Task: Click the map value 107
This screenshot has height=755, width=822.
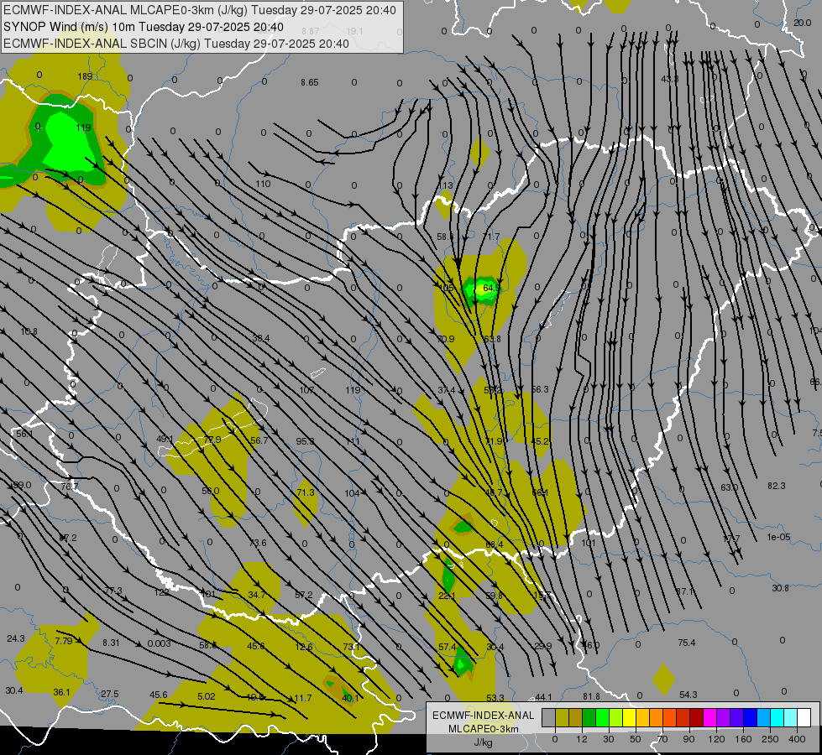Action: coord(306,390)
